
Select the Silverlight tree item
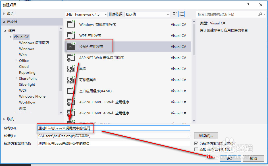pyautogui.click(x=27, y=85)
